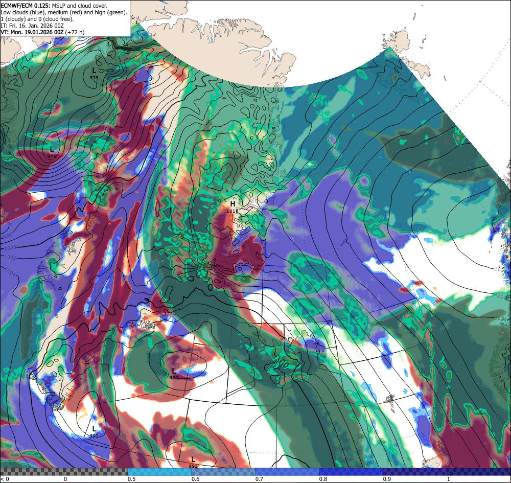
Task: Click the '0.9' scale label
Action: [387, 479]
